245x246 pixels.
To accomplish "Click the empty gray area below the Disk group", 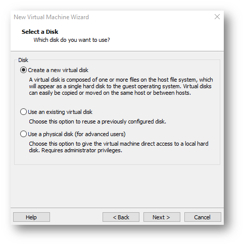I will (117, 186).
